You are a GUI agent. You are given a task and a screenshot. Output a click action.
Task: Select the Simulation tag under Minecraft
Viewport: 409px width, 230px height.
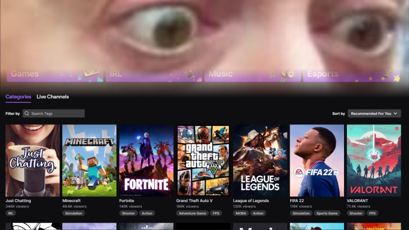click(x=73, y=213)
